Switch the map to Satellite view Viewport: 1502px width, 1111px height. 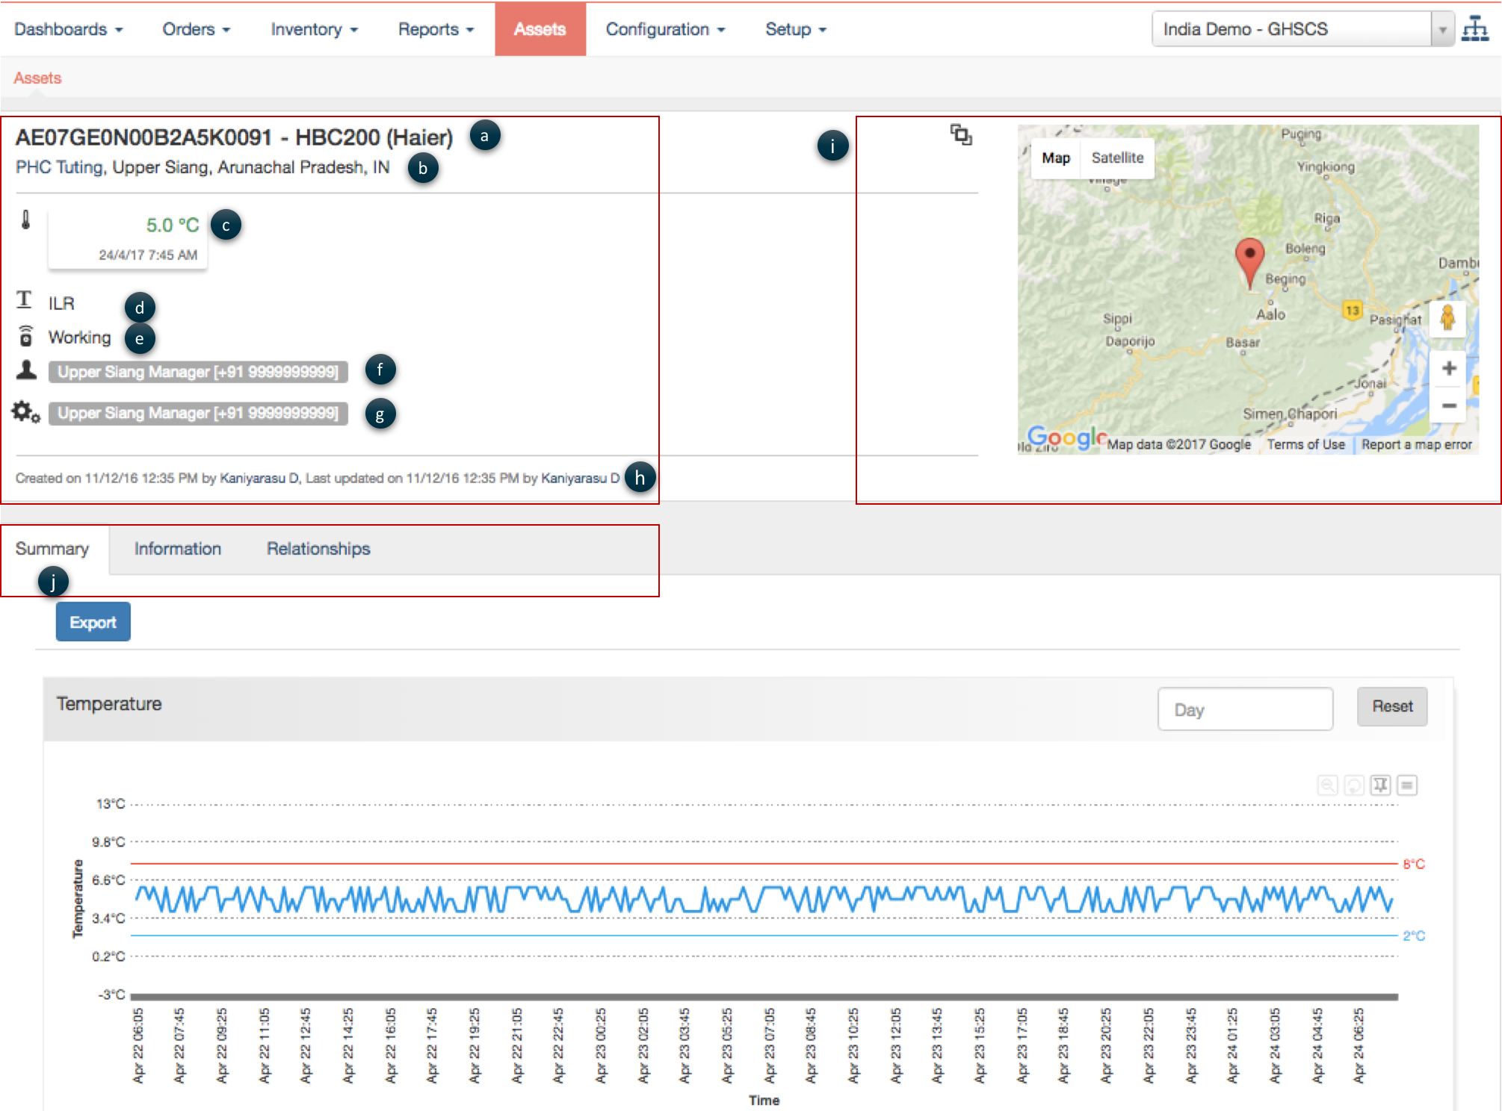1117,158
